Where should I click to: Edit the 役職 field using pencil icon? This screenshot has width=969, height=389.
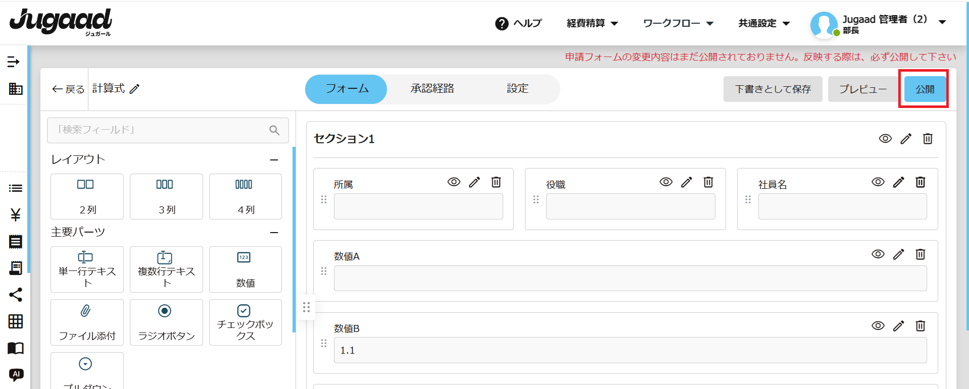686,182
